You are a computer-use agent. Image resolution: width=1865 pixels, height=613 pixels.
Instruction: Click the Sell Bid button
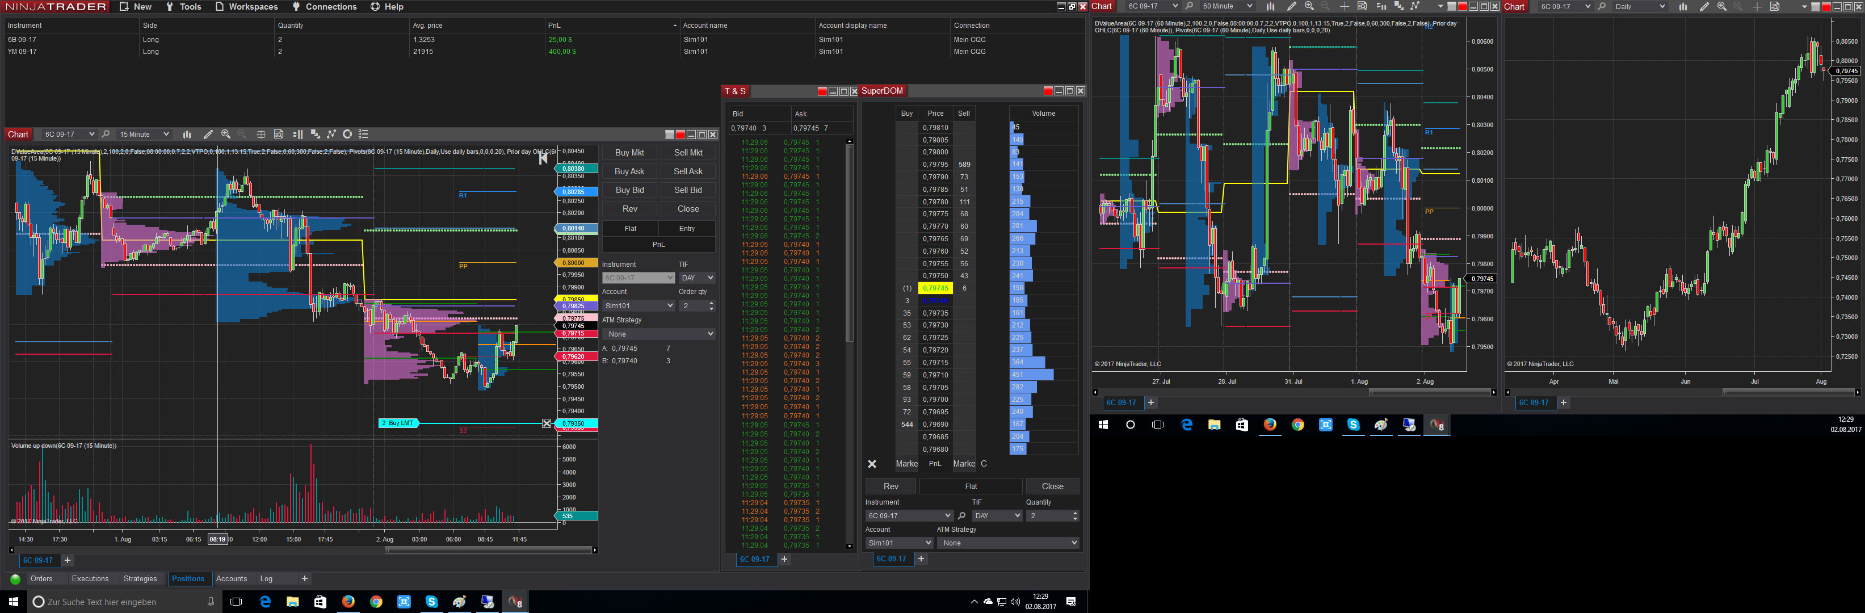[688, 190]
